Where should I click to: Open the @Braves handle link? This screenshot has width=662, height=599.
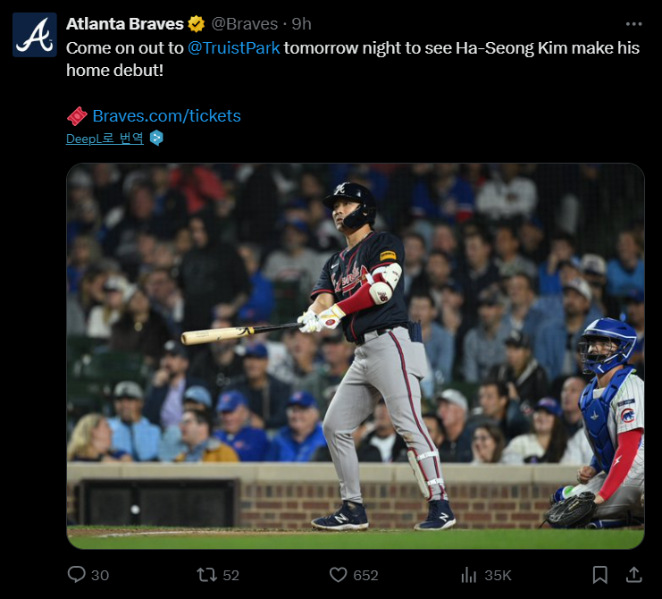coord(245,24)
